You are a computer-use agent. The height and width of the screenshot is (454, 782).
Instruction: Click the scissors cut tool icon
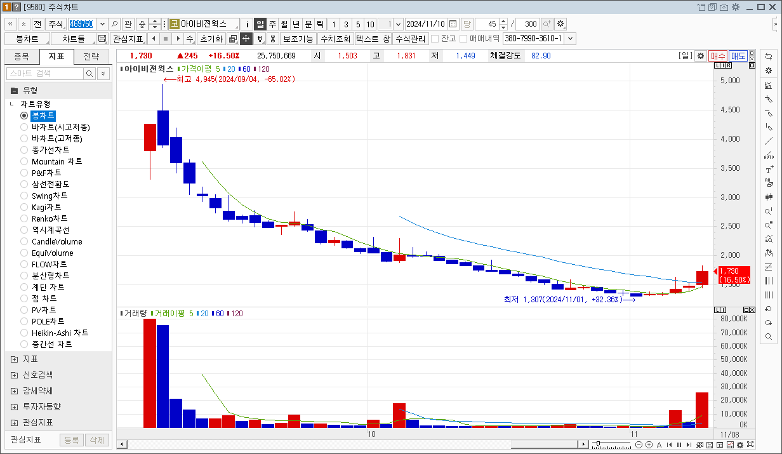point(272,39)
